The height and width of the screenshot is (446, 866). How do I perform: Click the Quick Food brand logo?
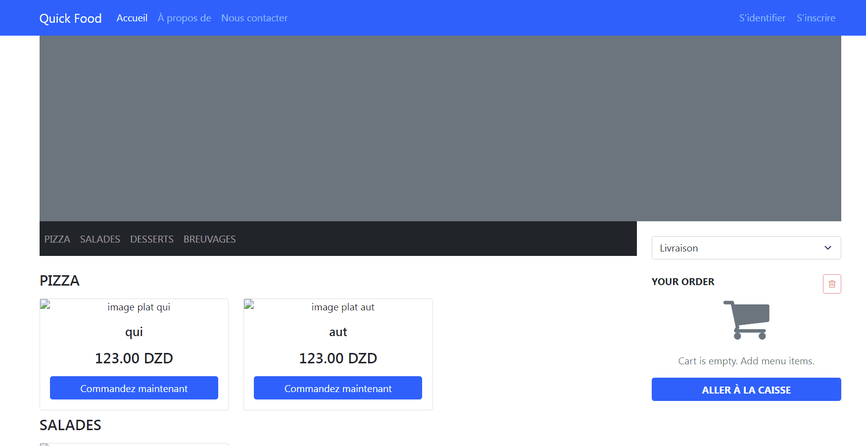(x=70, y=18)
